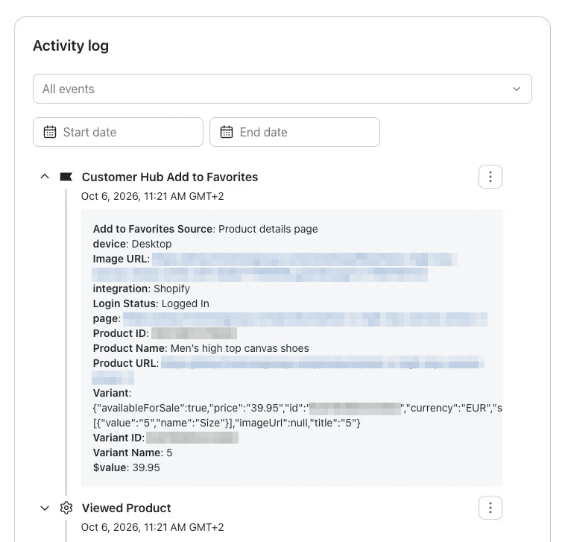The width and height of the screenshot is (568, 542).
Task: Click the Viewed Product event title
Action: (127, 508)
